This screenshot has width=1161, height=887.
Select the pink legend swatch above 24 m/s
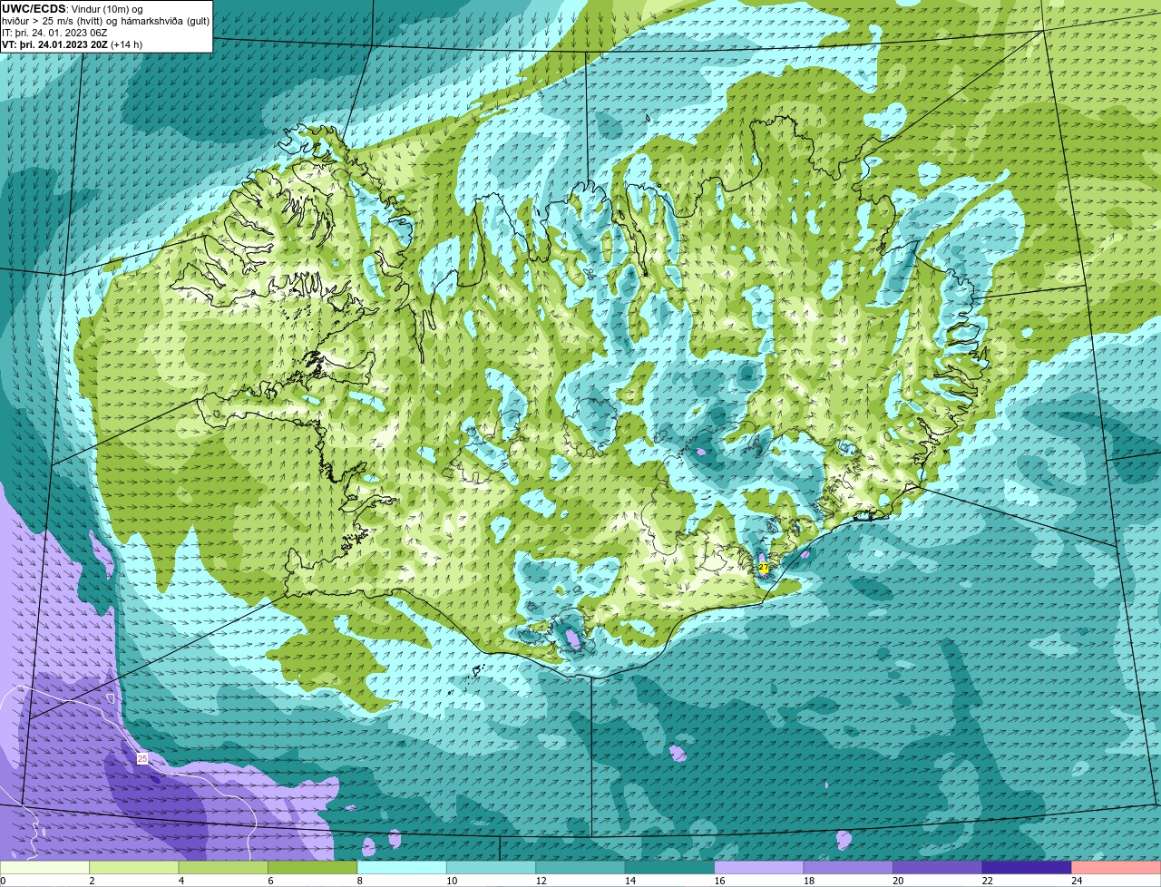tap(1116, 867)
